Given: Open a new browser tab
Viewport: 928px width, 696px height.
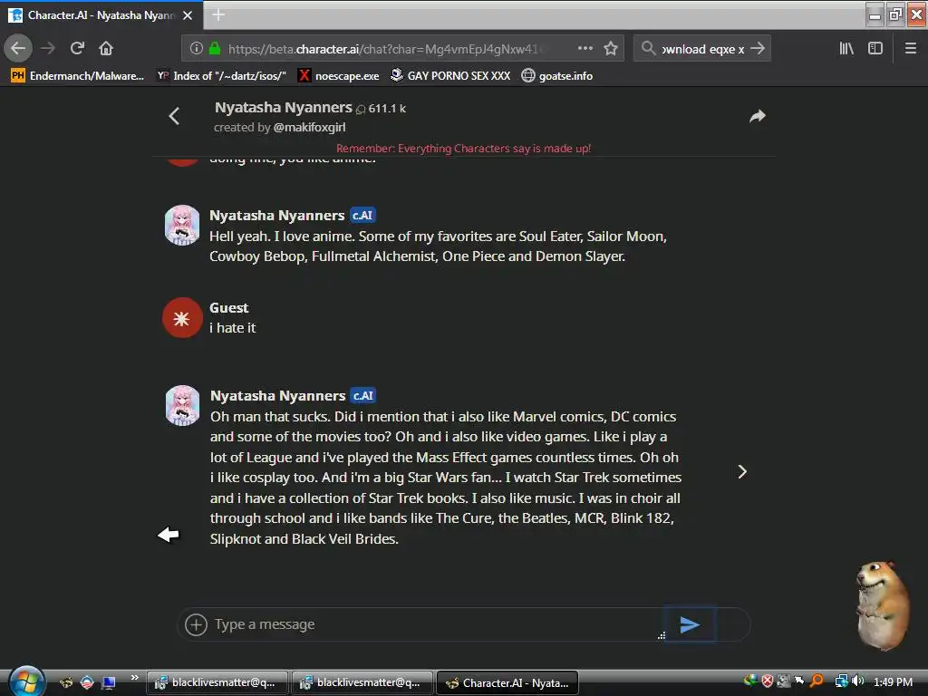Looking at the screenshot, I should pos(218,14).
